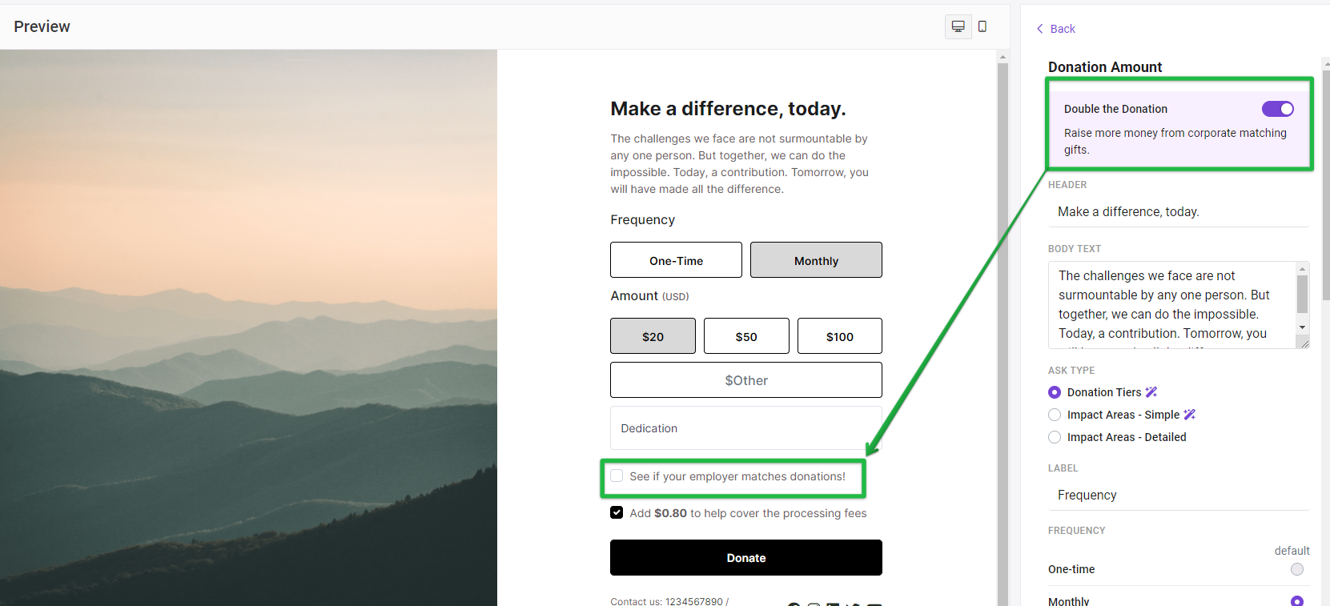
Task: Switch to desktop preview icon
Action: pyautogui.click(x=958, y=26)
